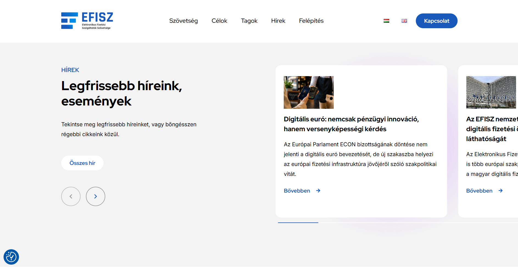Screen dimensions: 518x269
Task: Open the cookie consent settings icon
Action: coord(11,257)
